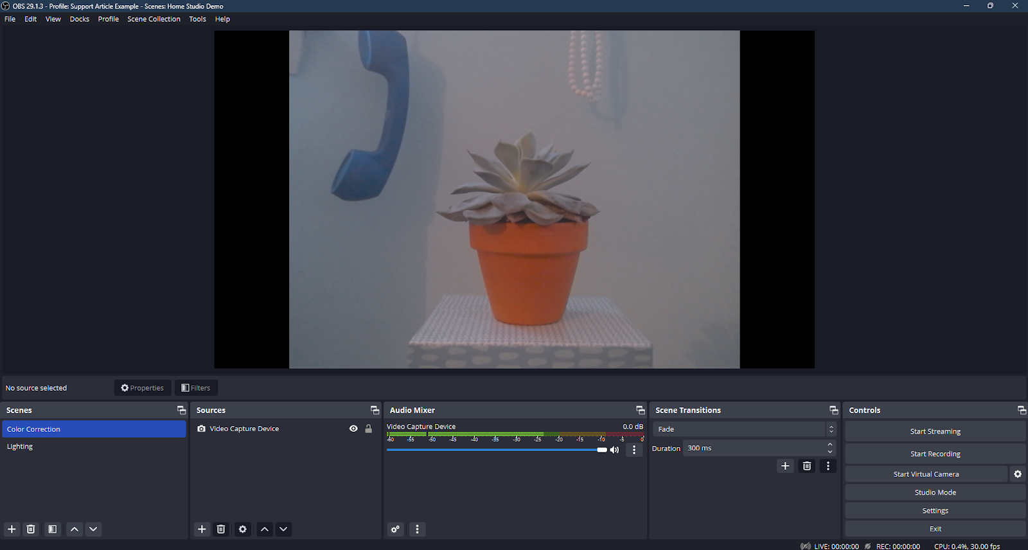Click Exit button in Controls

click(x=935, y=529)
